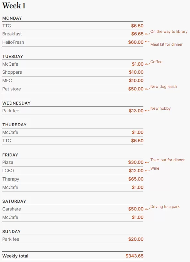This screenshot has width=190, height=262.
Task: Click the arrow beside Wednesday Park fee $13.00
Action: (x=147, y=111)
